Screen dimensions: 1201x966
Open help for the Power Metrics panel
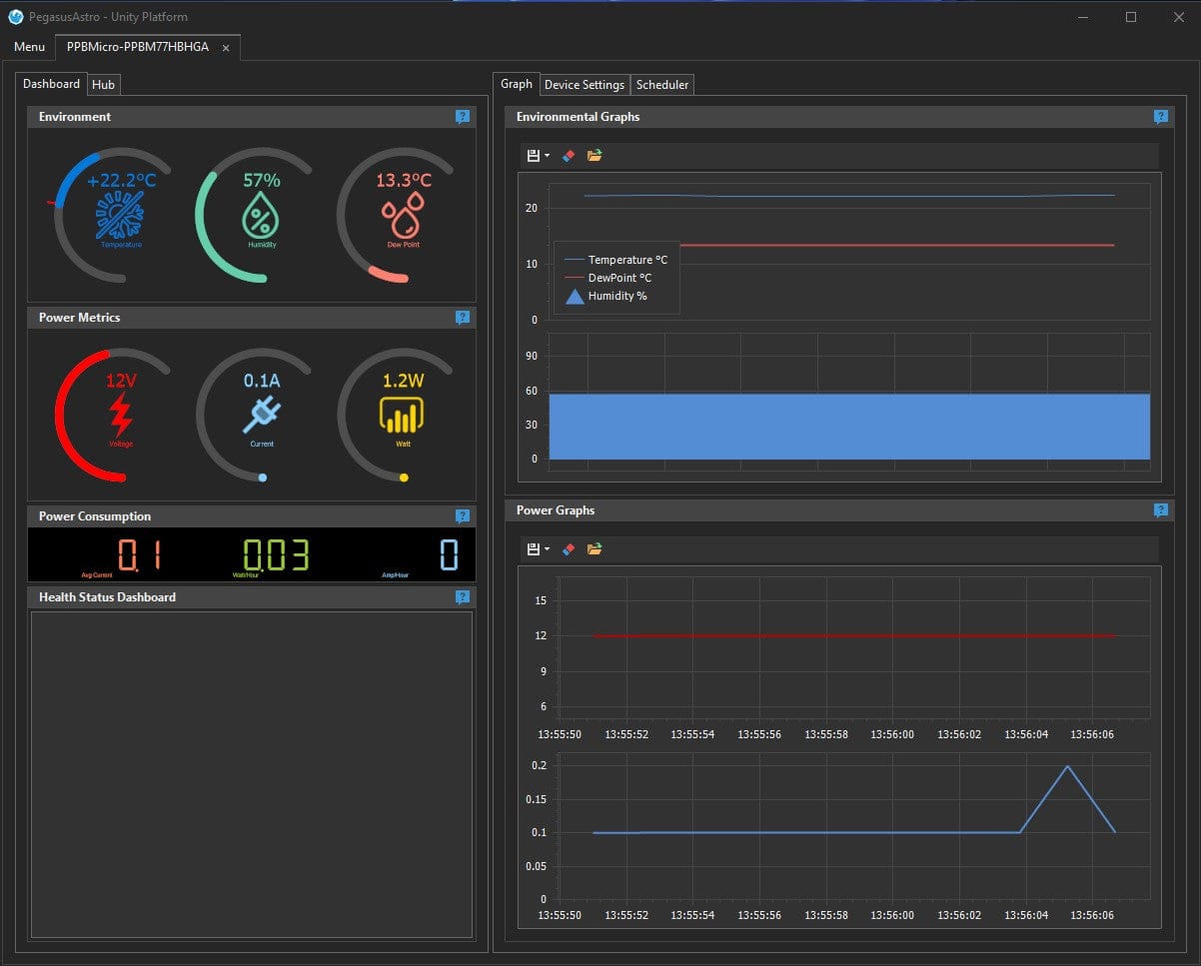coord(462,318)
